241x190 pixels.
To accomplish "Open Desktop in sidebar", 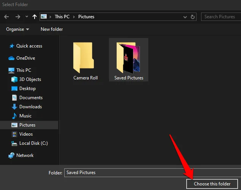I will click(27, 89).
